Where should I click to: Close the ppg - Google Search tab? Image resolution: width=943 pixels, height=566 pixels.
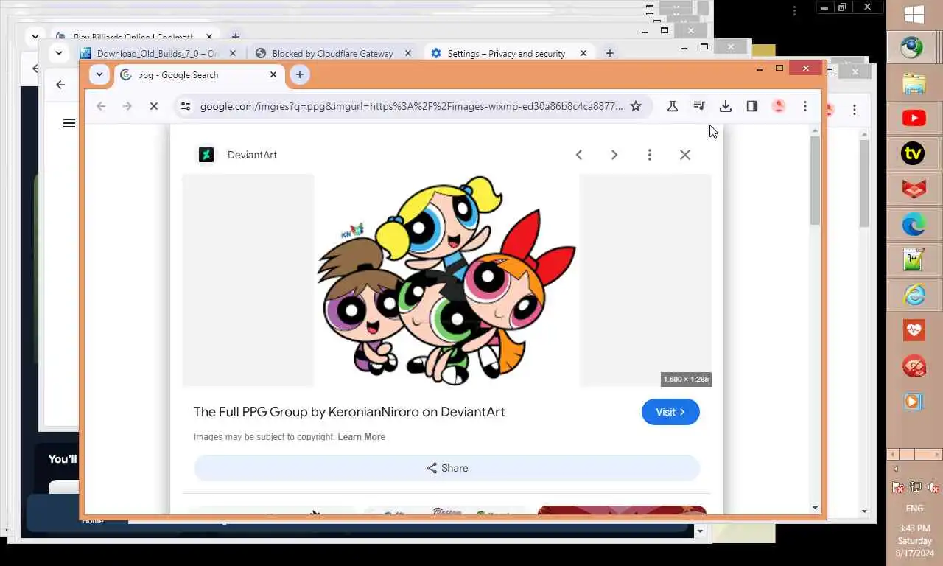point(273,74)
